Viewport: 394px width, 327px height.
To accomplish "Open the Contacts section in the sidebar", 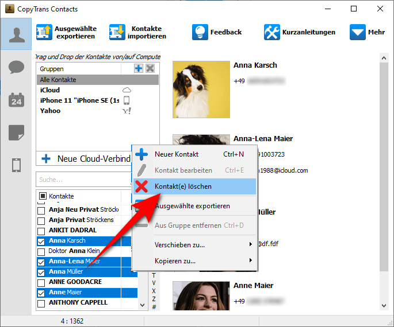I will [16, 34].
